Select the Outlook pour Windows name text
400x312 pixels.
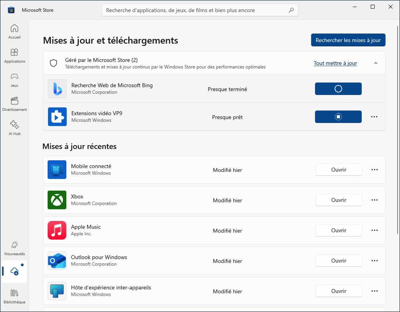99,257
